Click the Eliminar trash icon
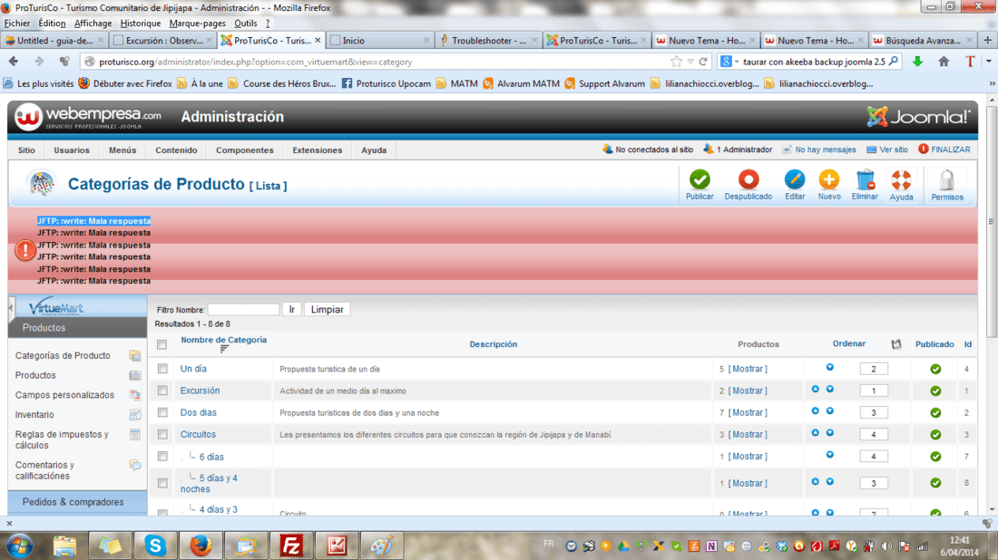Screen dimensions: 998x560 coord(865,180)
